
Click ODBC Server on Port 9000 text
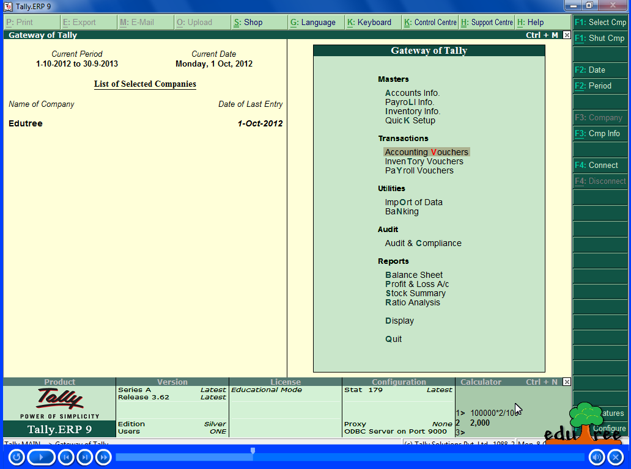(x=395, y=431)
